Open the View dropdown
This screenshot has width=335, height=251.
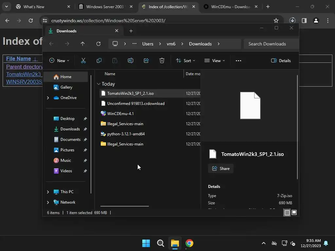click(x=215, y=60)
